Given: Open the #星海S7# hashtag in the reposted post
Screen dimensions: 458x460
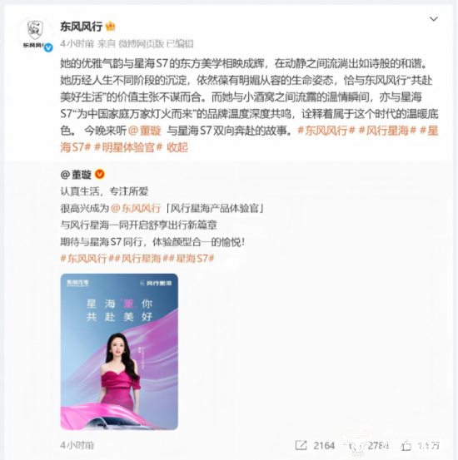Looking at the screenshot, I should point(195,259).
